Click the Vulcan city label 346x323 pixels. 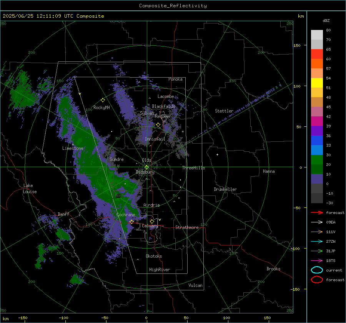tap(195, 285)
